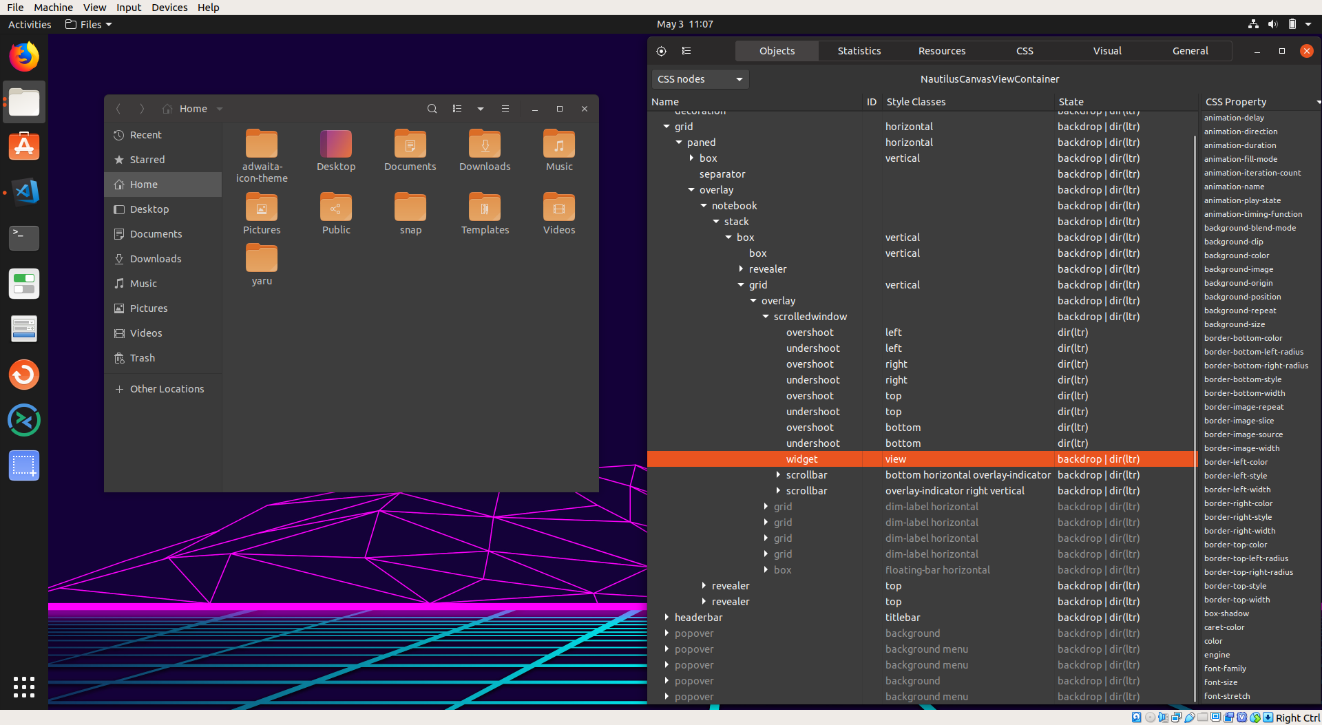
Task: Click the inspector pick-widget target icon
Action: pyautogui.click(x=661, y=51)
